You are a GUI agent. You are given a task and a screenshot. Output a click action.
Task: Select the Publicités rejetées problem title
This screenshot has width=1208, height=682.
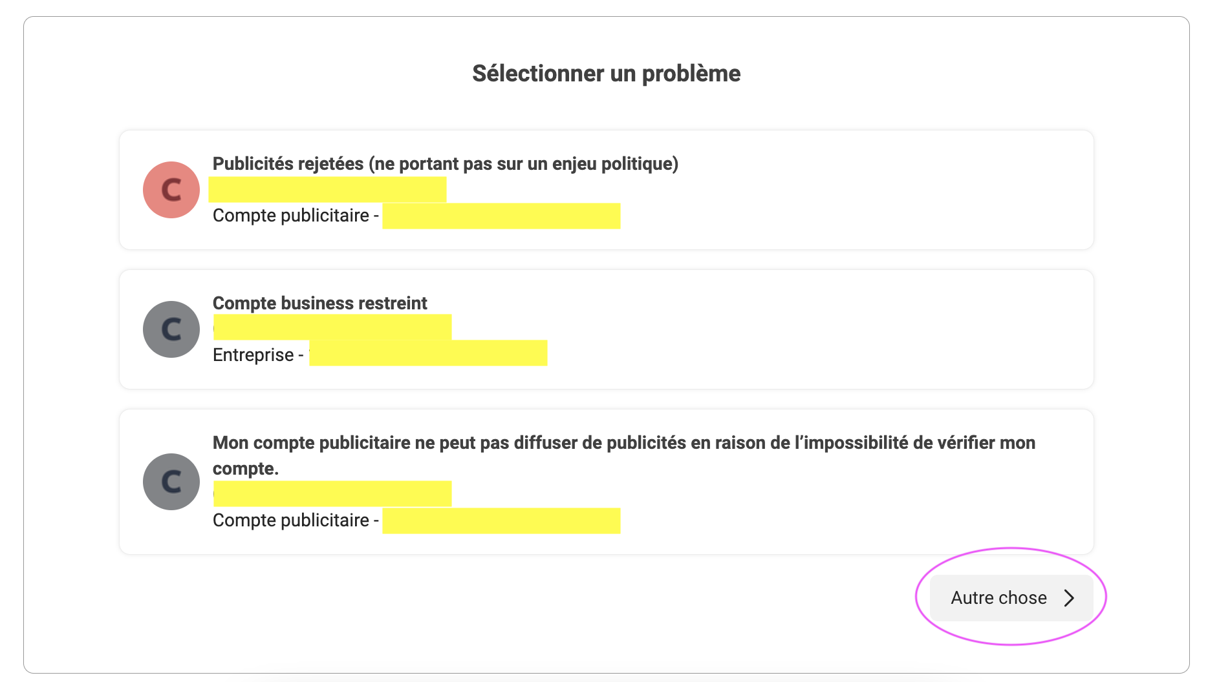pyautogui.click(x=445, y=164)
